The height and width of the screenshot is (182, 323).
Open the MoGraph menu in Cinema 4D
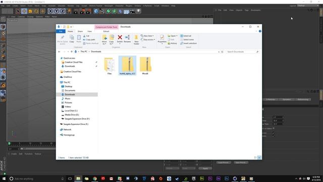[x=109, y=6]
